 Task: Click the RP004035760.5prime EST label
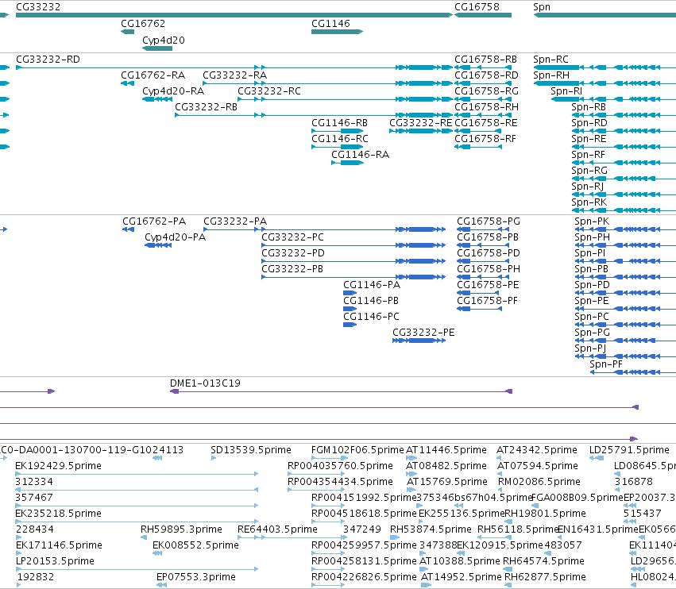point(340,466)
